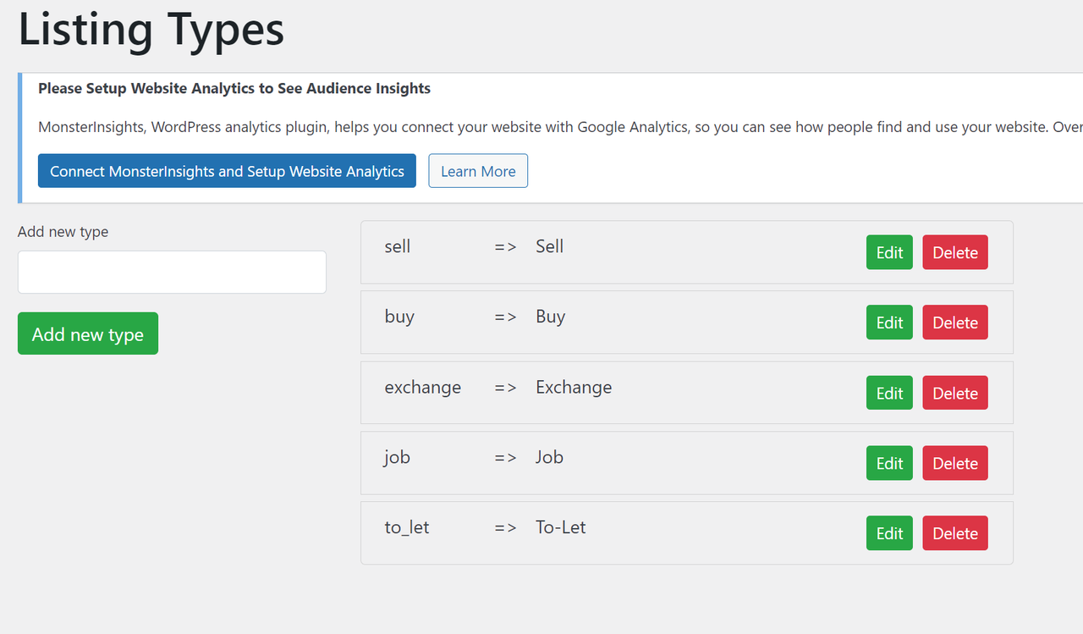Click the Add new type text field
This screenshot has width=1083, height=634.
[172, 272]
